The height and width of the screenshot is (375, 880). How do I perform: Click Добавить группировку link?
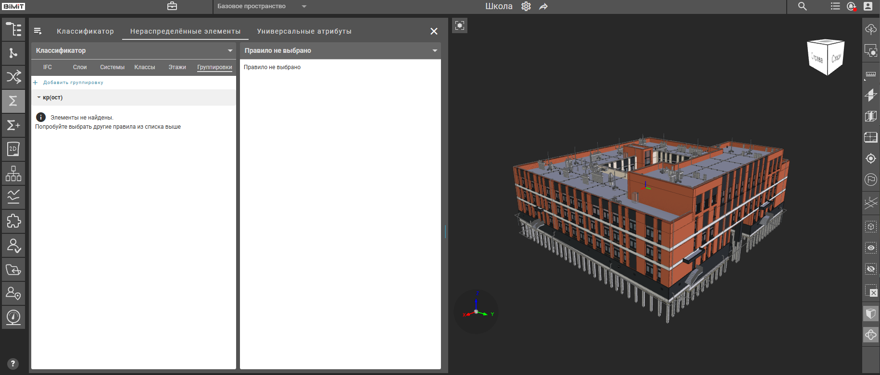73,83
